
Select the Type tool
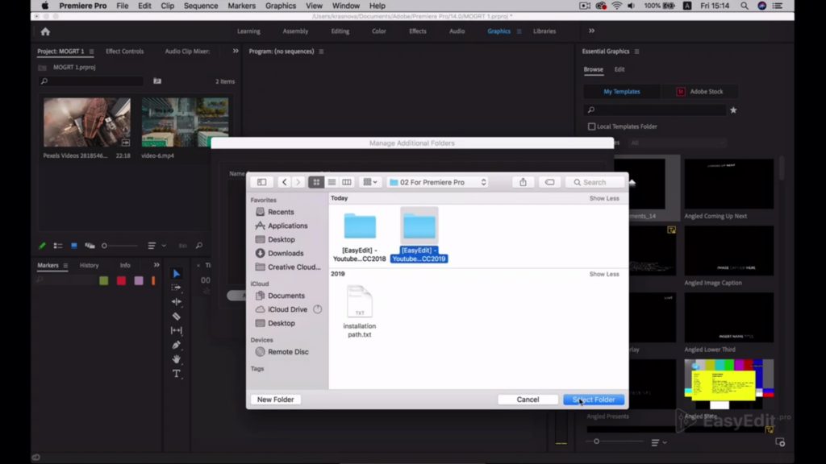pyautogui.click(x=177, y=374)
